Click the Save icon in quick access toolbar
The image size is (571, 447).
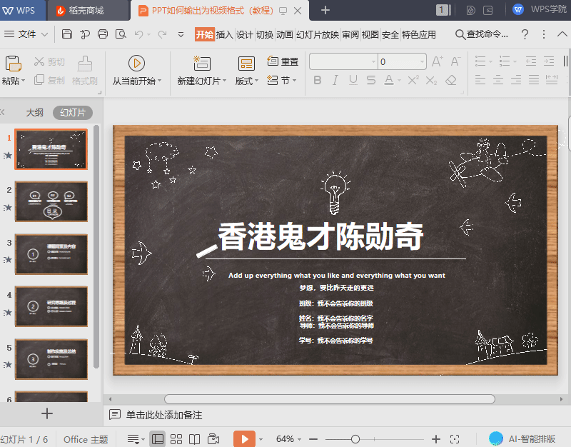(x=67, y=34)
